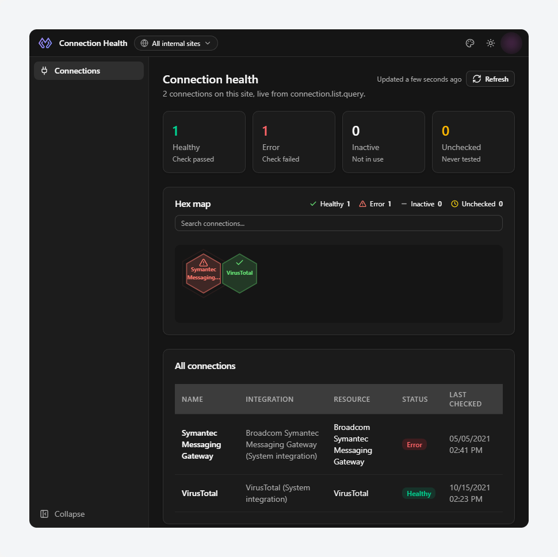The height and width of the screenshot is (557, 558).
Task: Open the Connections sidebar item
Action: 89,71
